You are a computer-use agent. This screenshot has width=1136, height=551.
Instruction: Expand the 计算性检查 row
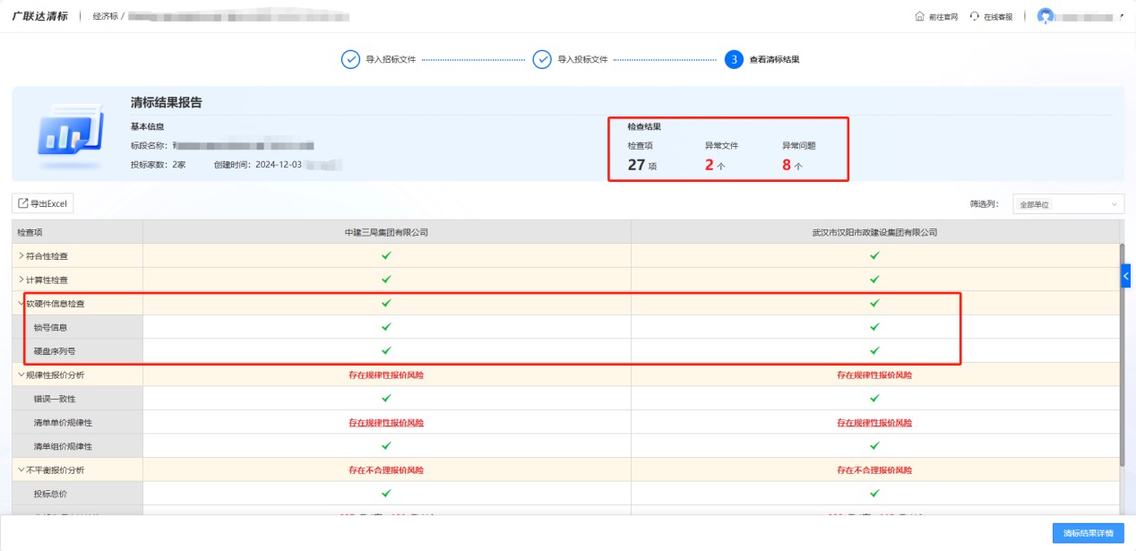[22, 280]
